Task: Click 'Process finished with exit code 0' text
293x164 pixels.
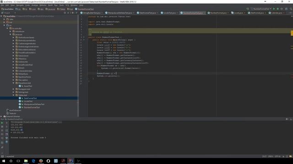Action: [x=28, y=138]
